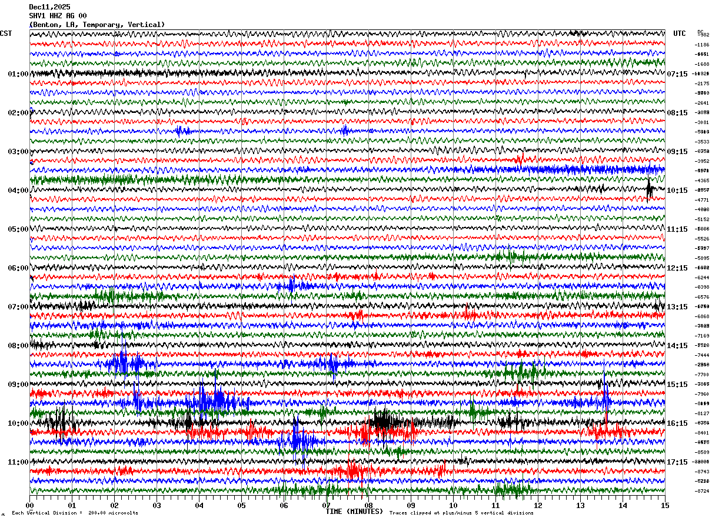Click the DC offset value -3533
The width and height of the screenshot is (712, 521).
pyautogui.click(x=703, y=142)
